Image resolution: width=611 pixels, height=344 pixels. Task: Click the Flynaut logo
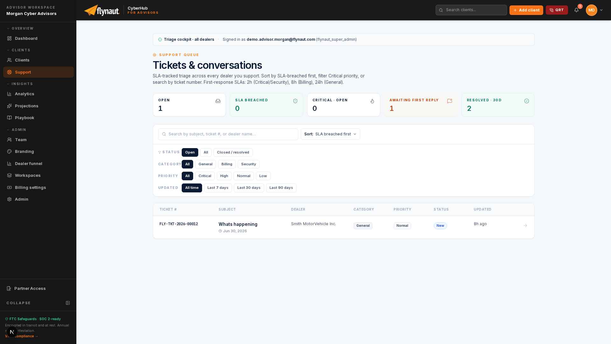pyautogui.click(x=102, y=10)
